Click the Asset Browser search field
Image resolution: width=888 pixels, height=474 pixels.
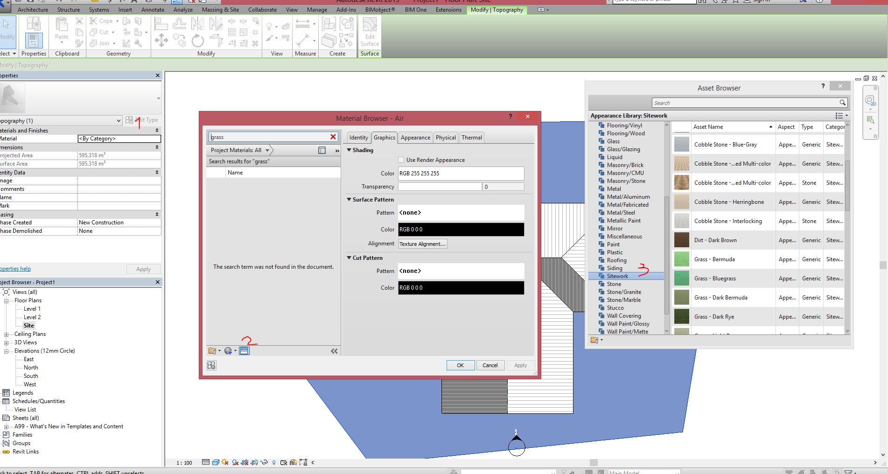[x=745, y=103]
